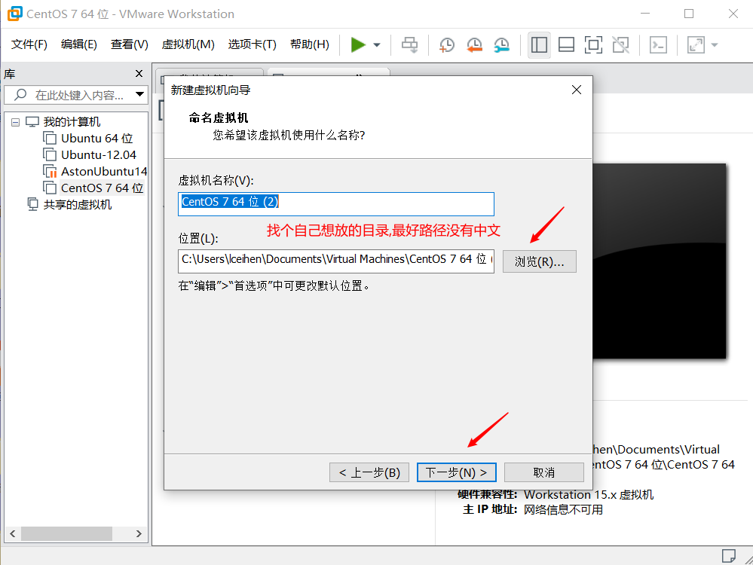Open the 文件(F) menu
This screenshot has width=753, height=565.
(29, 44)
